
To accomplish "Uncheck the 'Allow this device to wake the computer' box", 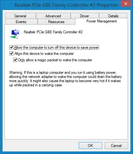I will [x=11, y=53].
